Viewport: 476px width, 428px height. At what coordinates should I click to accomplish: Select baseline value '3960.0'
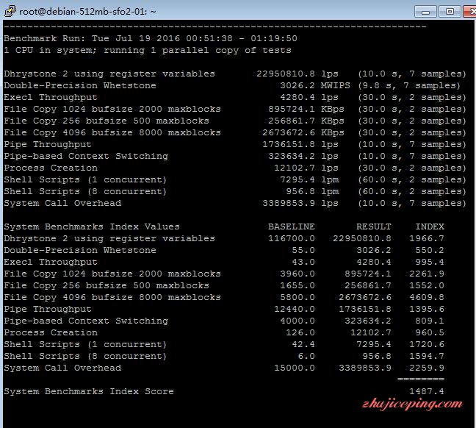click(x=297, y=274)
